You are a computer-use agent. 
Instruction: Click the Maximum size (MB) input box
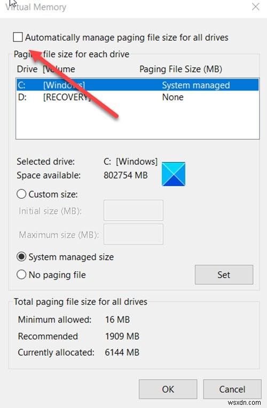pos(133,234)
